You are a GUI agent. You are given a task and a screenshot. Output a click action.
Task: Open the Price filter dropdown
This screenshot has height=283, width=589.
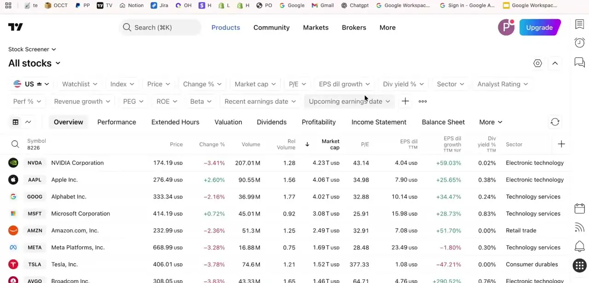tap(158, 84)
